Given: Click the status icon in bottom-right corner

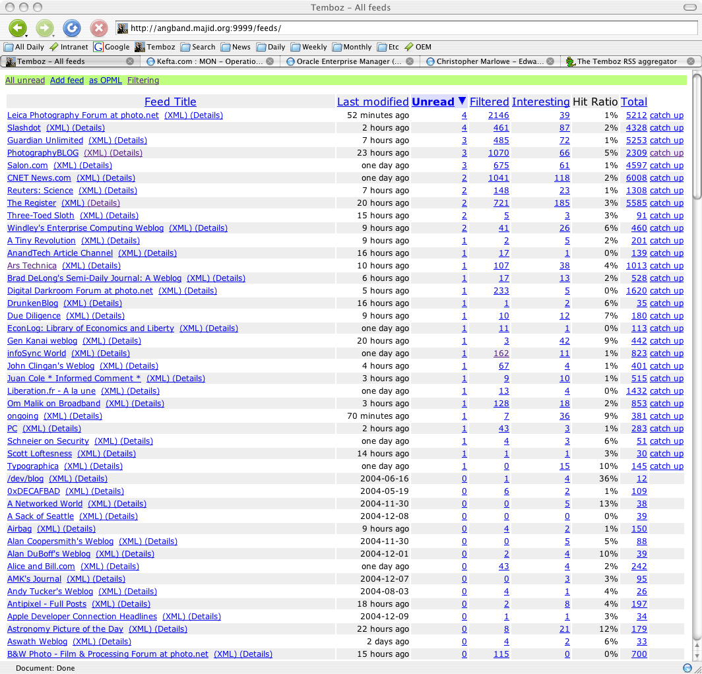Looking at the screenshot, I should point(687,667).
